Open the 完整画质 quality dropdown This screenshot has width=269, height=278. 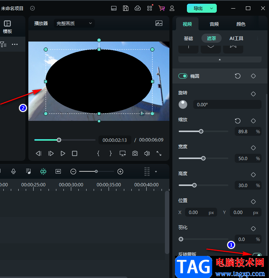click(74, 23)
